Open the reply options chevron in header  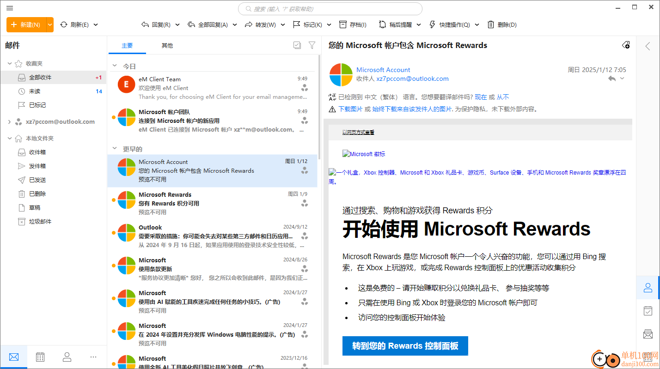(622, 79)
